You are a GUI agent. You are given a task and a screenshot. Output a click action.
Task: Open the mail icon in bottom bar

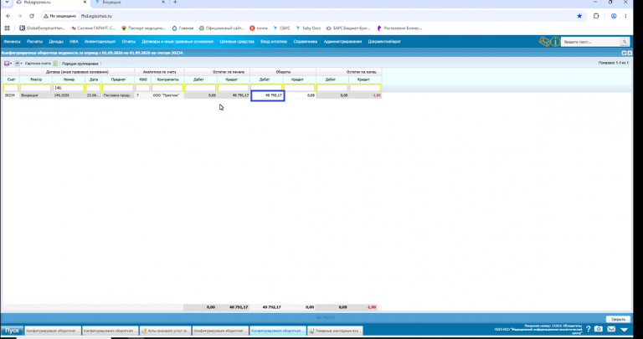[x=611, y=329]
